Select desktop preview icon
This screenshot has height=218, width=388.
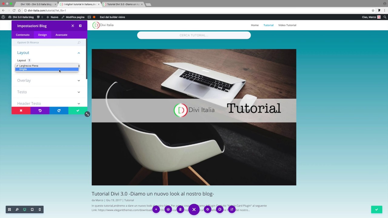[25, 210]
